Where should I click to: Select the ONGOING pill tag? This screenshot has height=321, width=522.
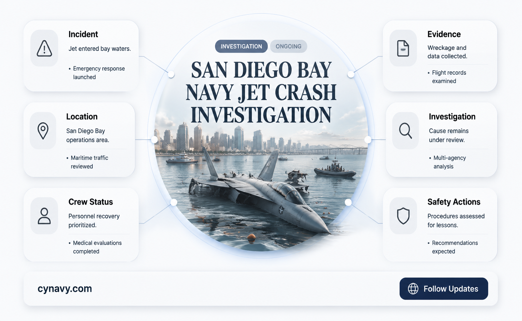click(288, 46)
